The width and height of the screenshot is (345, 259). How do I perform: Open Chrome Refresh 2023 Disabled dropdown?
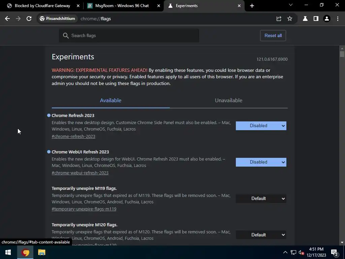click(261, 126)
